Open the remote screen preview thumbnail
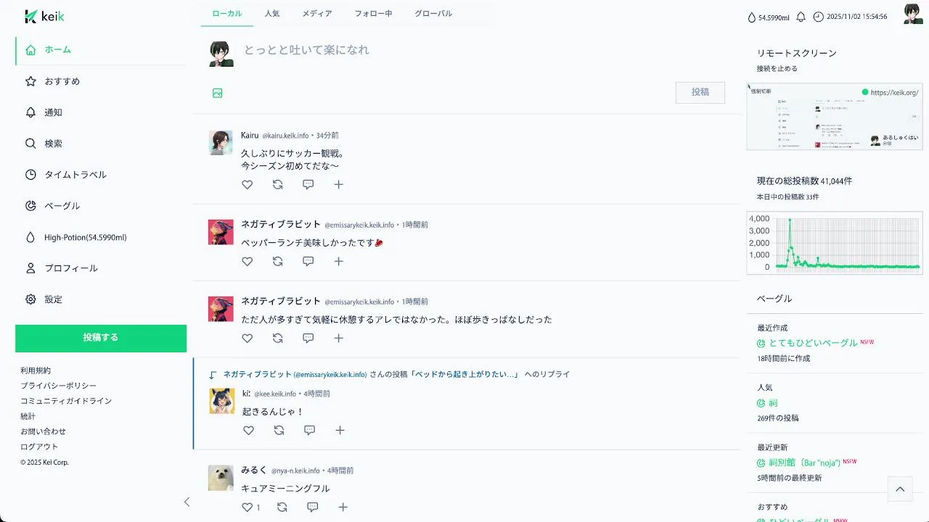 835,116
